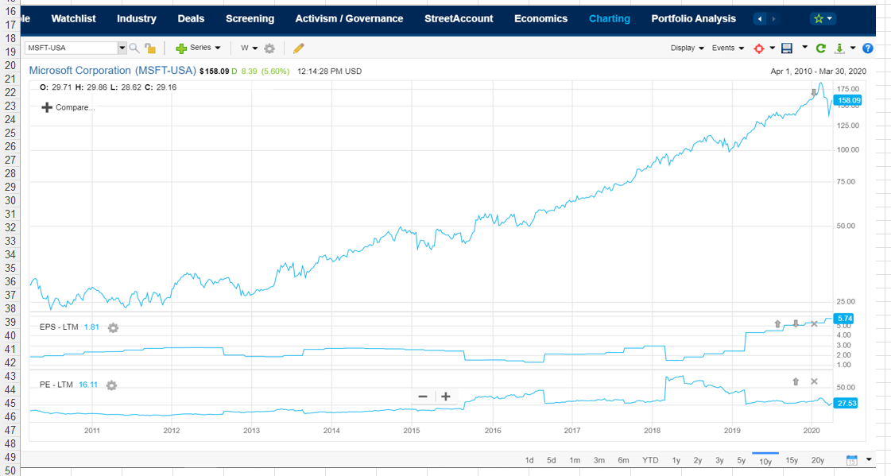Expand the calendar options arrow
The height and width of the screenshot is (476, 891).
869,459
